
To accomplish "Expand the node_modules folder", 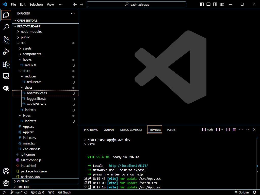I will [45, 32].
